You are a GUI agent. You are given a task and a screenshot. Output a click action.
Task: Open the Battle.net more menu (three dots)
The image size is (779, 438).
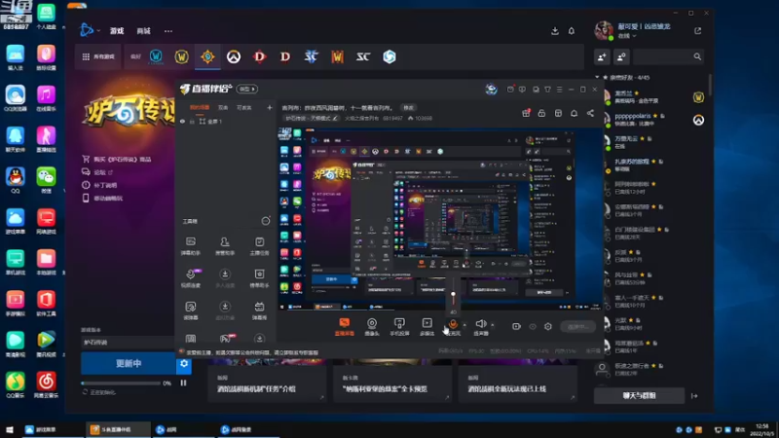pyautogui.click(x=168, y=31)
